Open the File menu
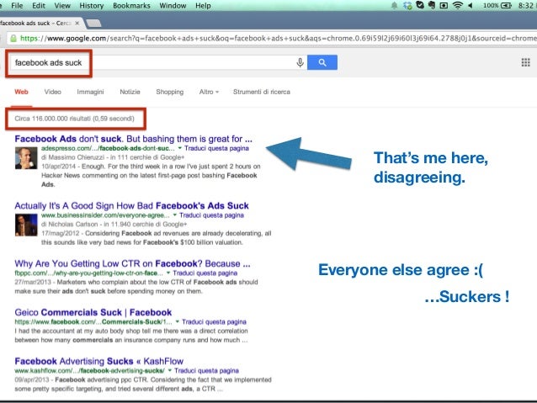Image resolution: width=537 pixels, height=403 pixels. pos(17,6)
